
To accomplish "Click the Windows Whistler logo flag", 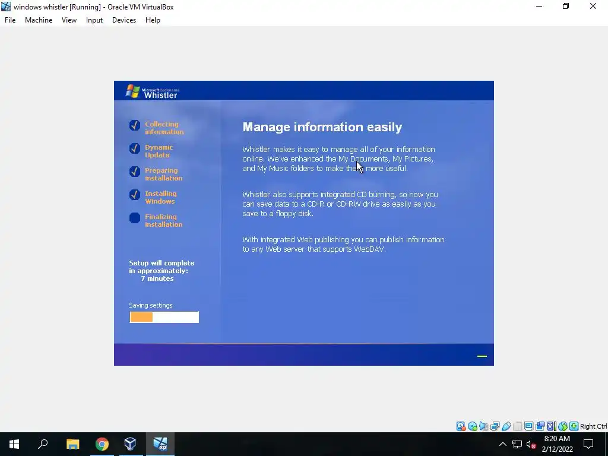I will (133, 91).
